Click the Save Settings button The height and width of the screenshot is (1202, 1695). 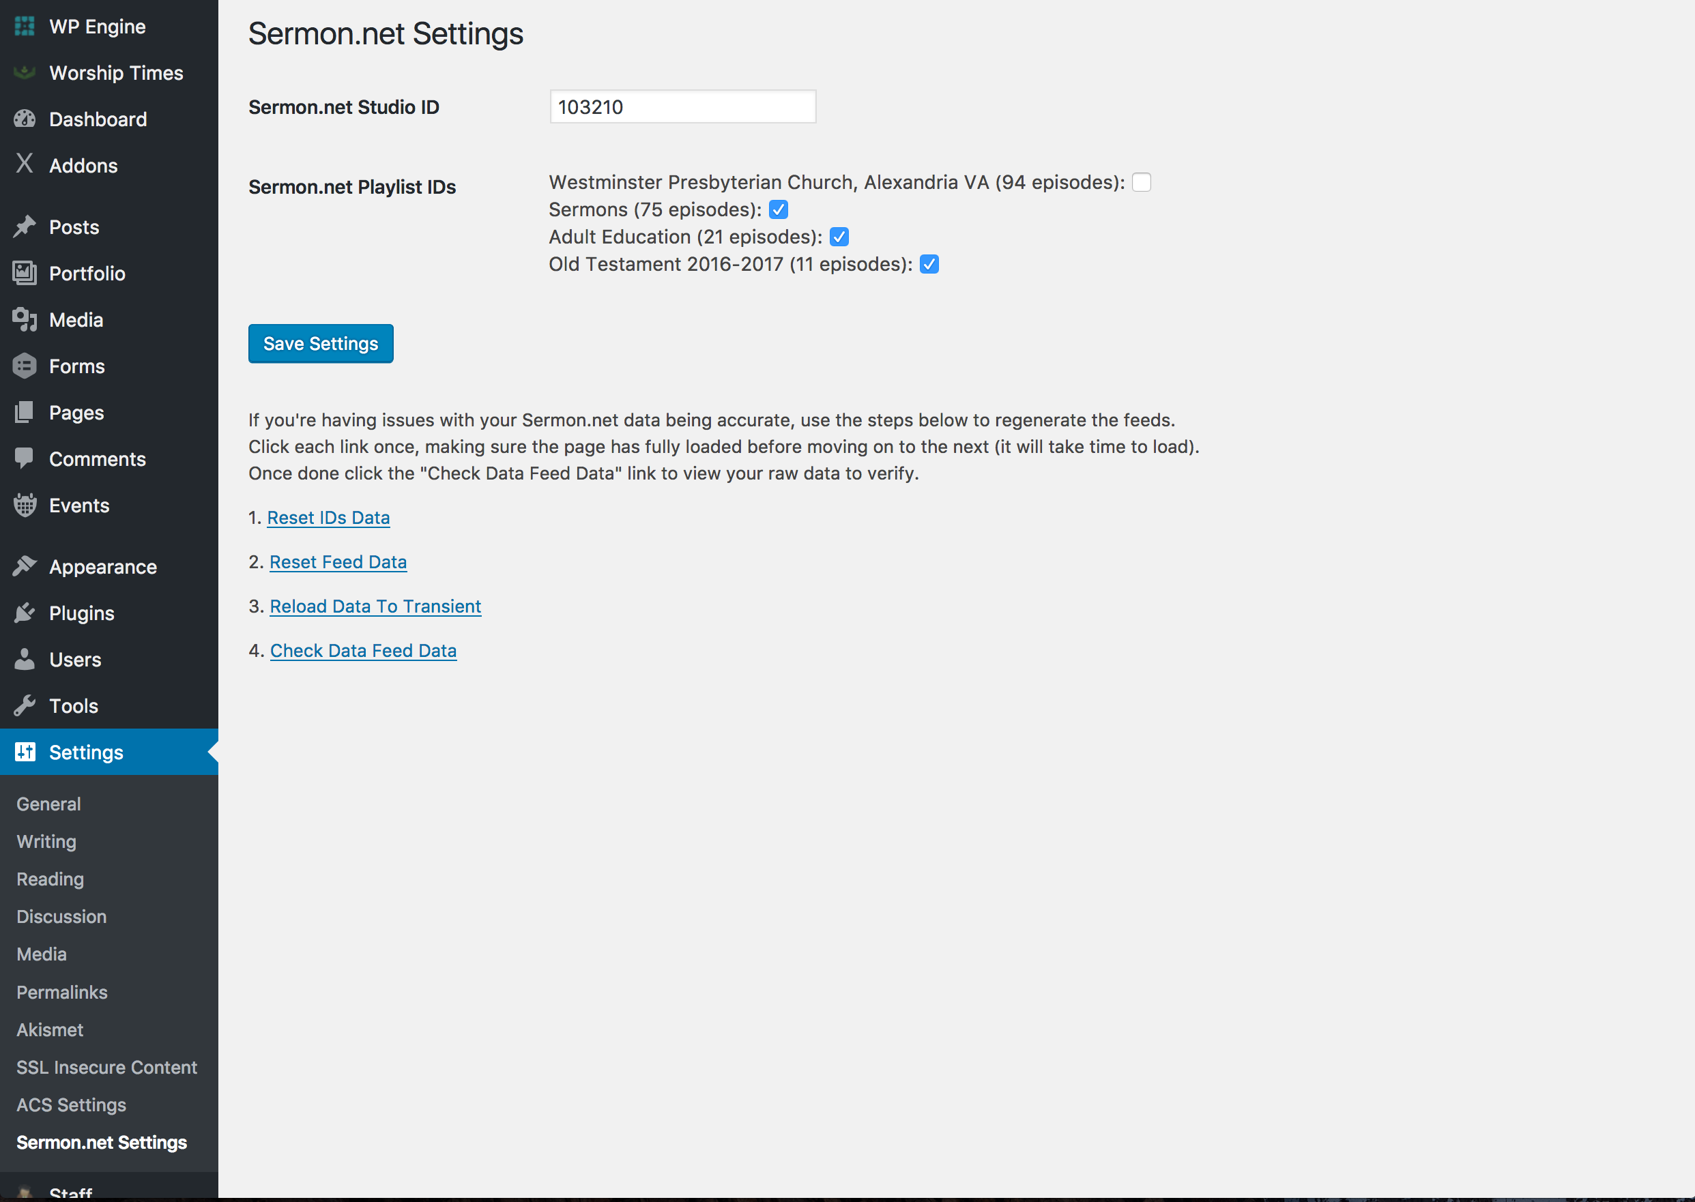pyautogui.click(x=321, y=343)
